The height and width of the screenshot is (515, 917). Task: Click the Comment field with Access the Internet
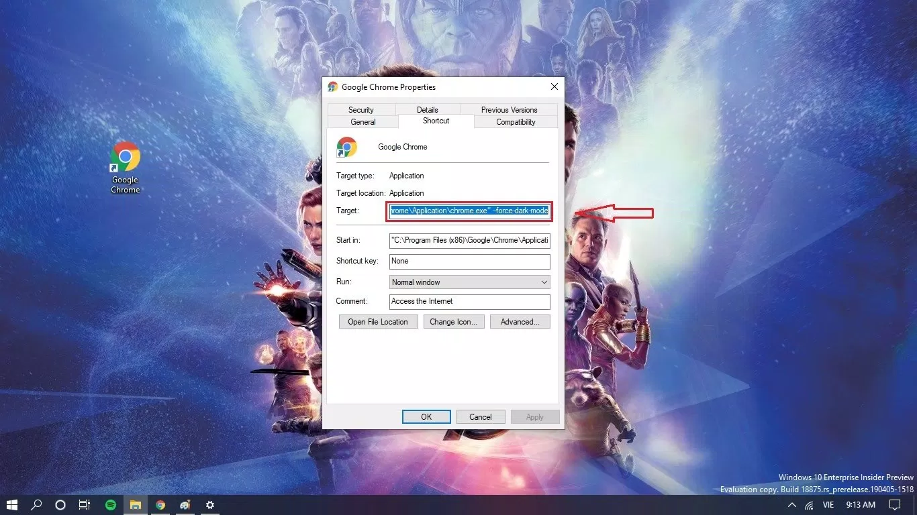coord(470,302)
